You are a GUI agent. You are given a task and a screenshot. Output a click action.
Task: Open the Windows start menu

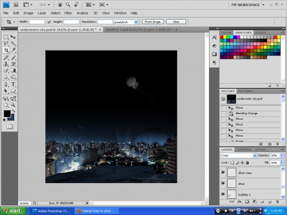(13, 211)
